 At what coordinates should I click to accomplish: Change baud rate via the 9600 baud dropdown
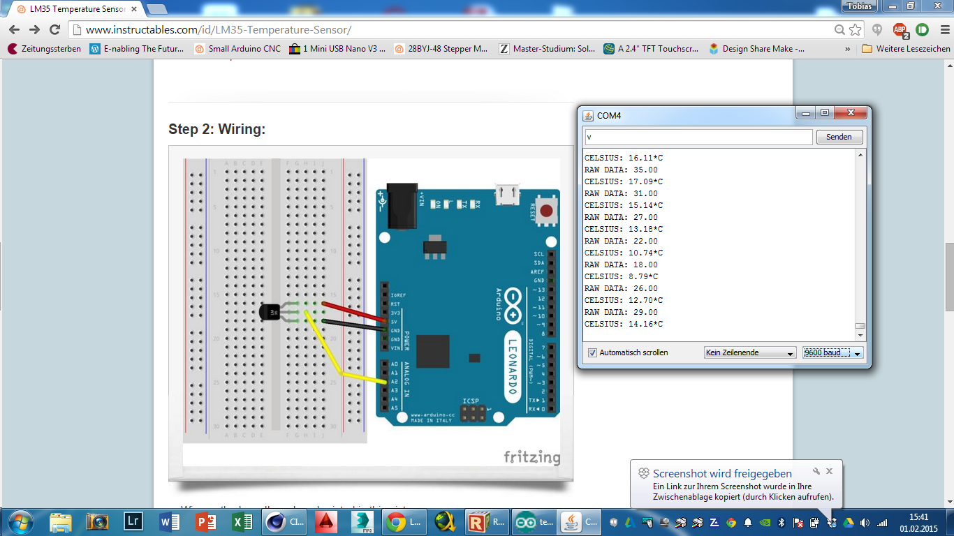click(x=832, y=352)
